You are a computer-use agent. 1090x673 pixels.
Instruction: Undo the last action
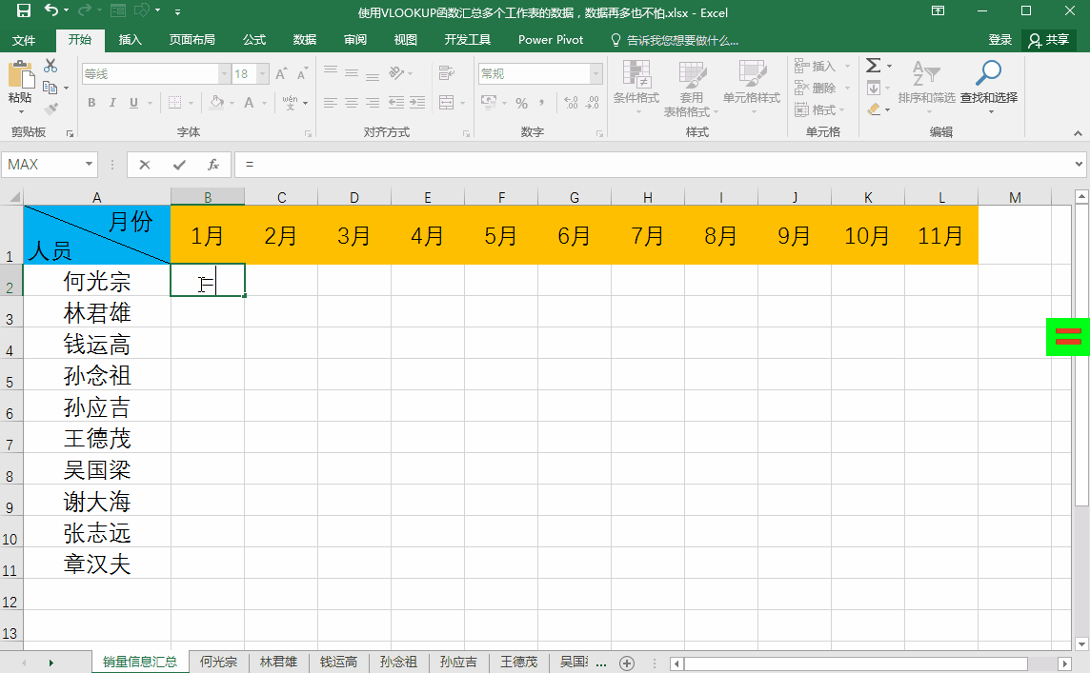point(50,10)
